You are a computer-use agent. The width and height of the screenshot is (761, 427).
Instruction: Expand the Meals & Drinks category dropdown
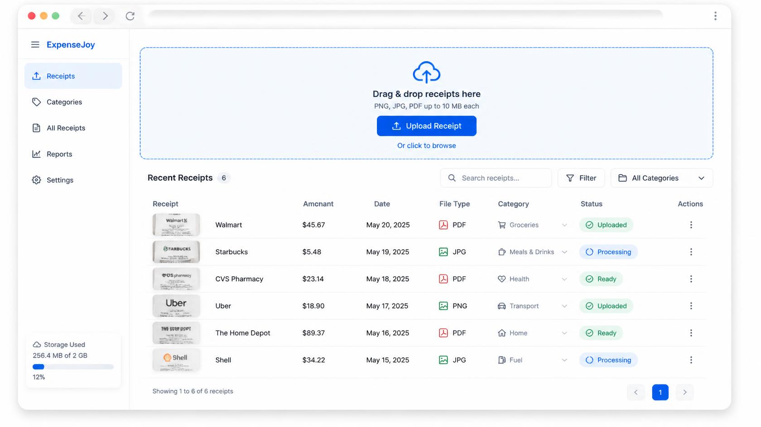tap(564, 252)
